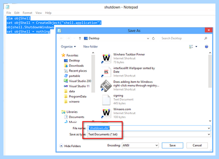Open the Encoding ANSI dropdown
The width and height of the screenshot is (219, 159).
[140, 146]
